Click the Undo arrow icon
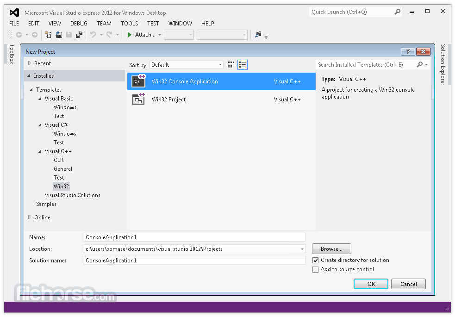Viewport: 455px width, 317px height. pyautogui.click(x=93, y=35)
